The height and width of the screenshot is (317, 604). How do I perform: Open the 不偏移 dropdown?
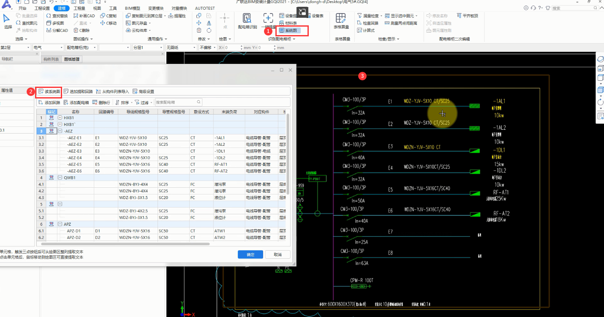point(208,47)
